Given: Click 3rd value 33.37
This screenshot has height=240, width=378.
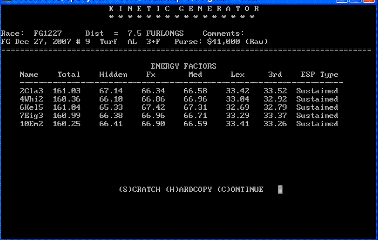Looking at the screenshot, I should tap(275, 116).
